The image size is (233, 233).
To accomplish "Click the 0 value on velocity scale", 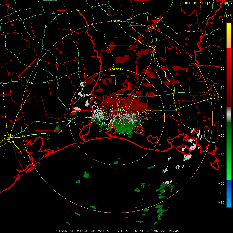I will [x=223, y=116].
